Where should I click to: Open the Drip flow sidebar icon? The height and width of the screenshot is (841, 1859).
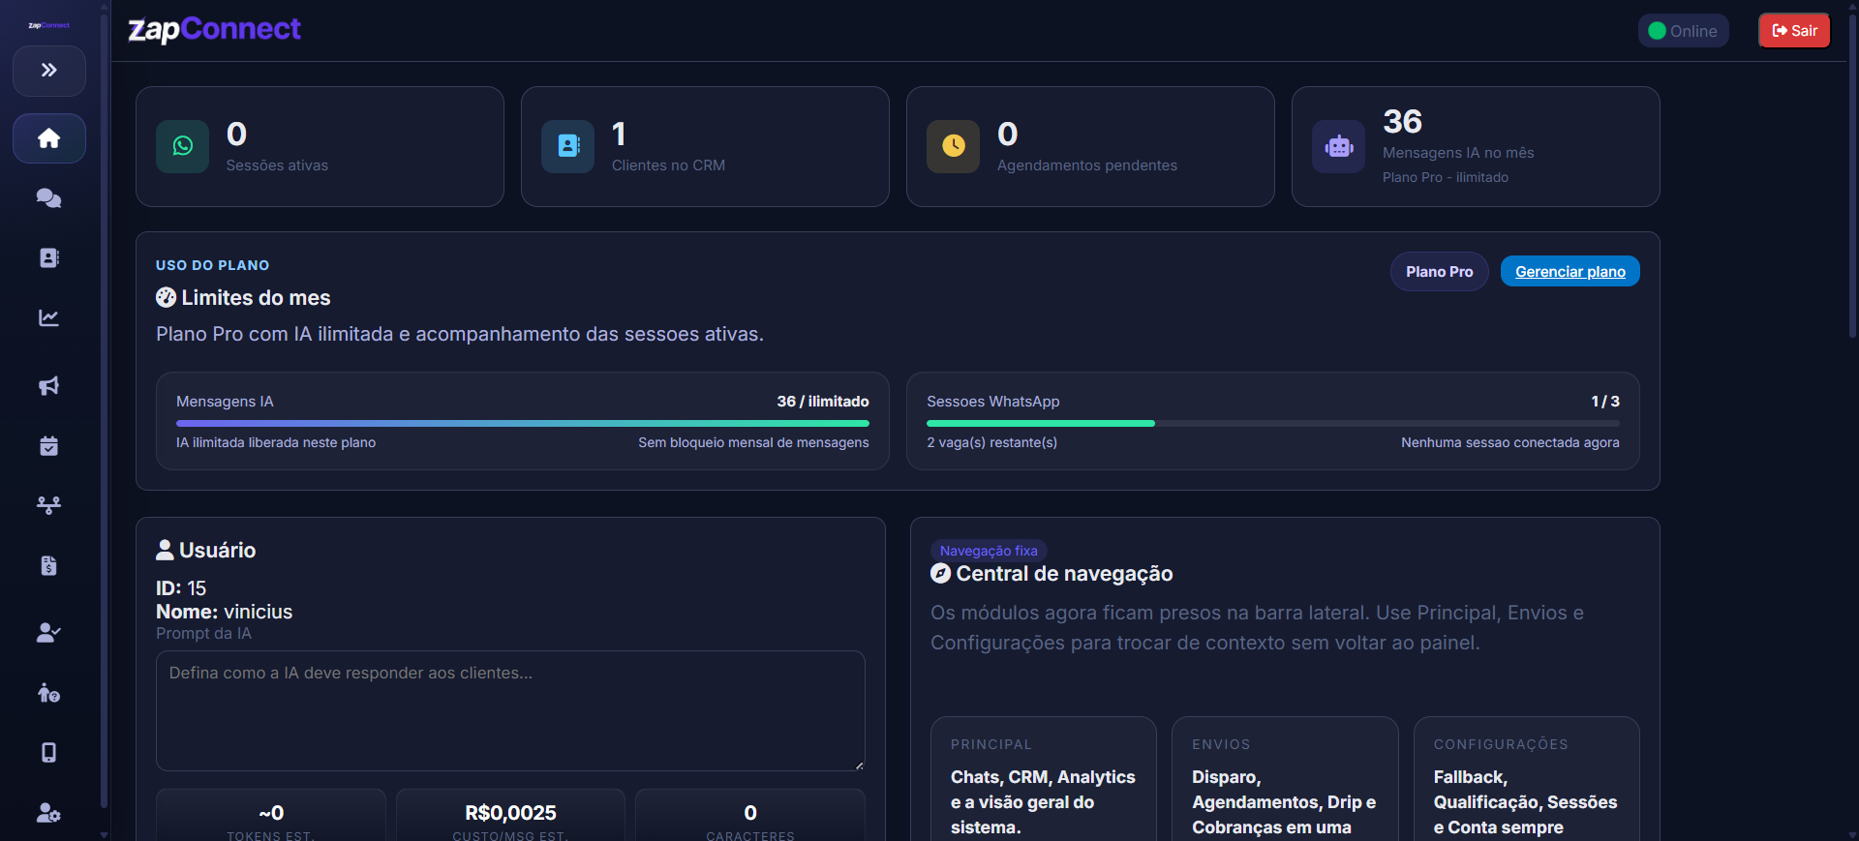pyautogui.click(x=49, y=505)
